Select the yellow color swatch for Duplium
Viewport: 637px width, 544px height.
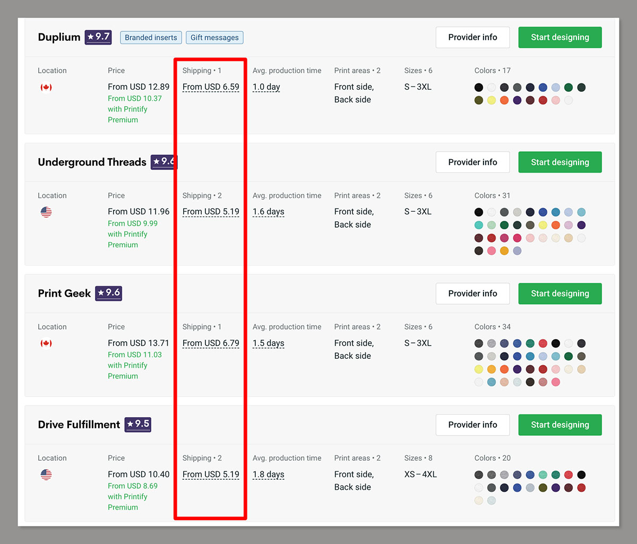[x=491, y=100]
